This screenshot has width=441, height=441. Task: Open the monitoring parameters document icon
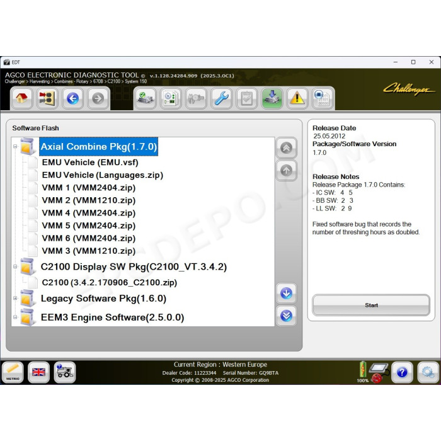pos(171,98)
